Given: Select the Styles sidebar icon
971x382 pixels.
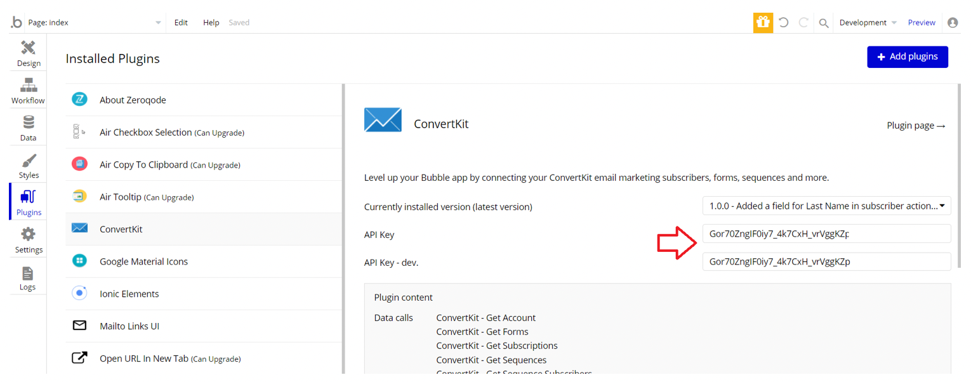Looking at the screenshot, I should (28, 165).
